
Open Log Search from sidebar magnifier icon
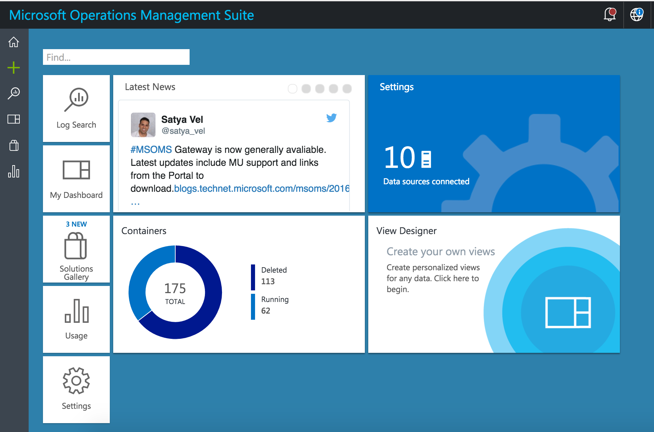click(14, 93)
